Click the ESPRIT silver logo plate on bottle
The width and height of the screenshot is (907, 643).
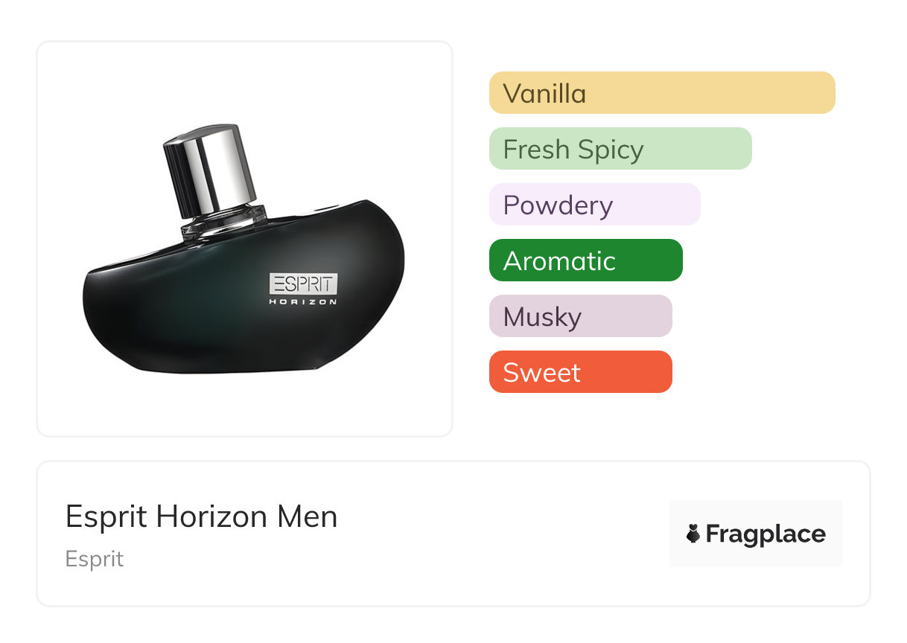tap(304, 284)
